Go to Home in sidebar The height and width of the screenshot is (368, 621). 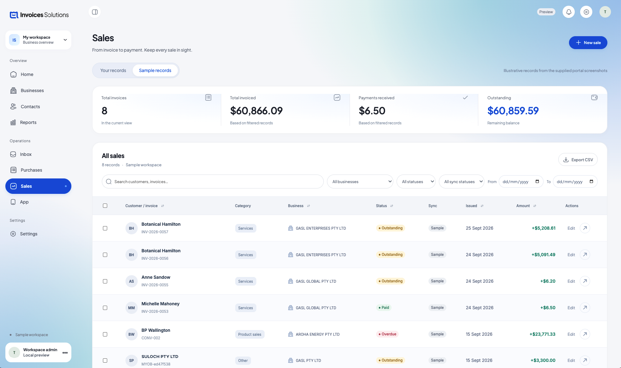tap(38, 75)
